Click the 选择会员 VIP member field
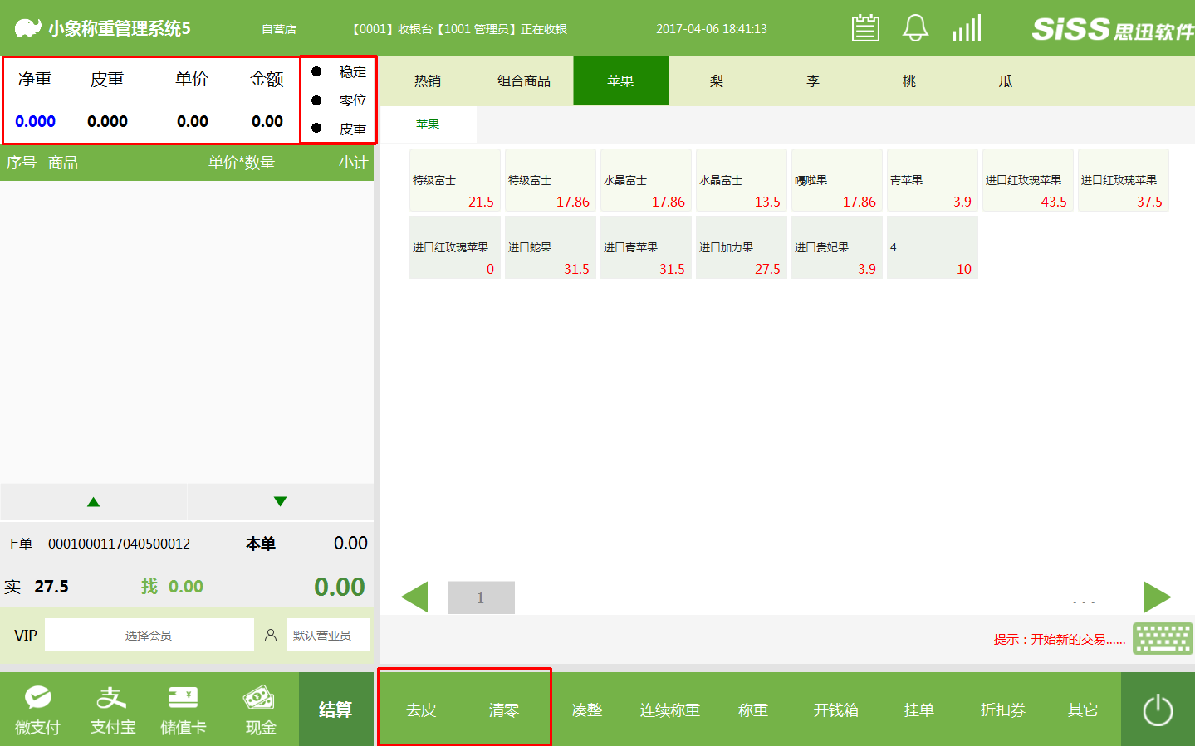Image resolution: width=1195 pixels, height=746 pixels. tap(149, 635)
